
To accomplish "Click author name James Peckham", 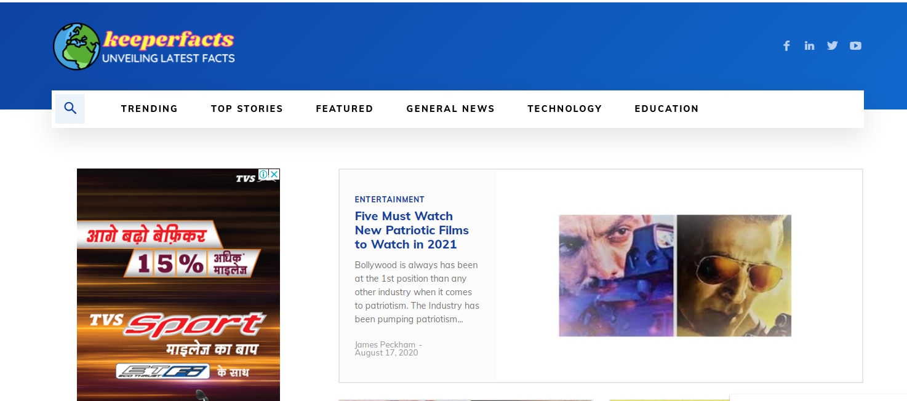I will 385,345.
